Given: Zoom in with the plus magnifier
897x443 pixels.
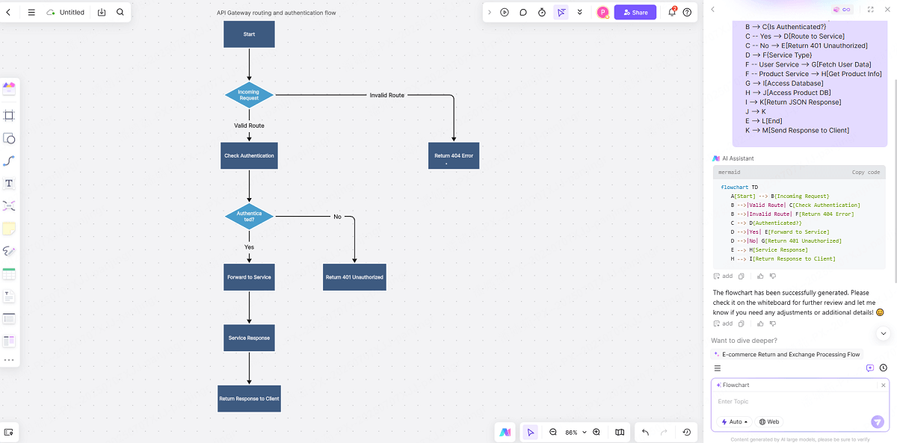Looking at the screenshot, I should [597, 432].
